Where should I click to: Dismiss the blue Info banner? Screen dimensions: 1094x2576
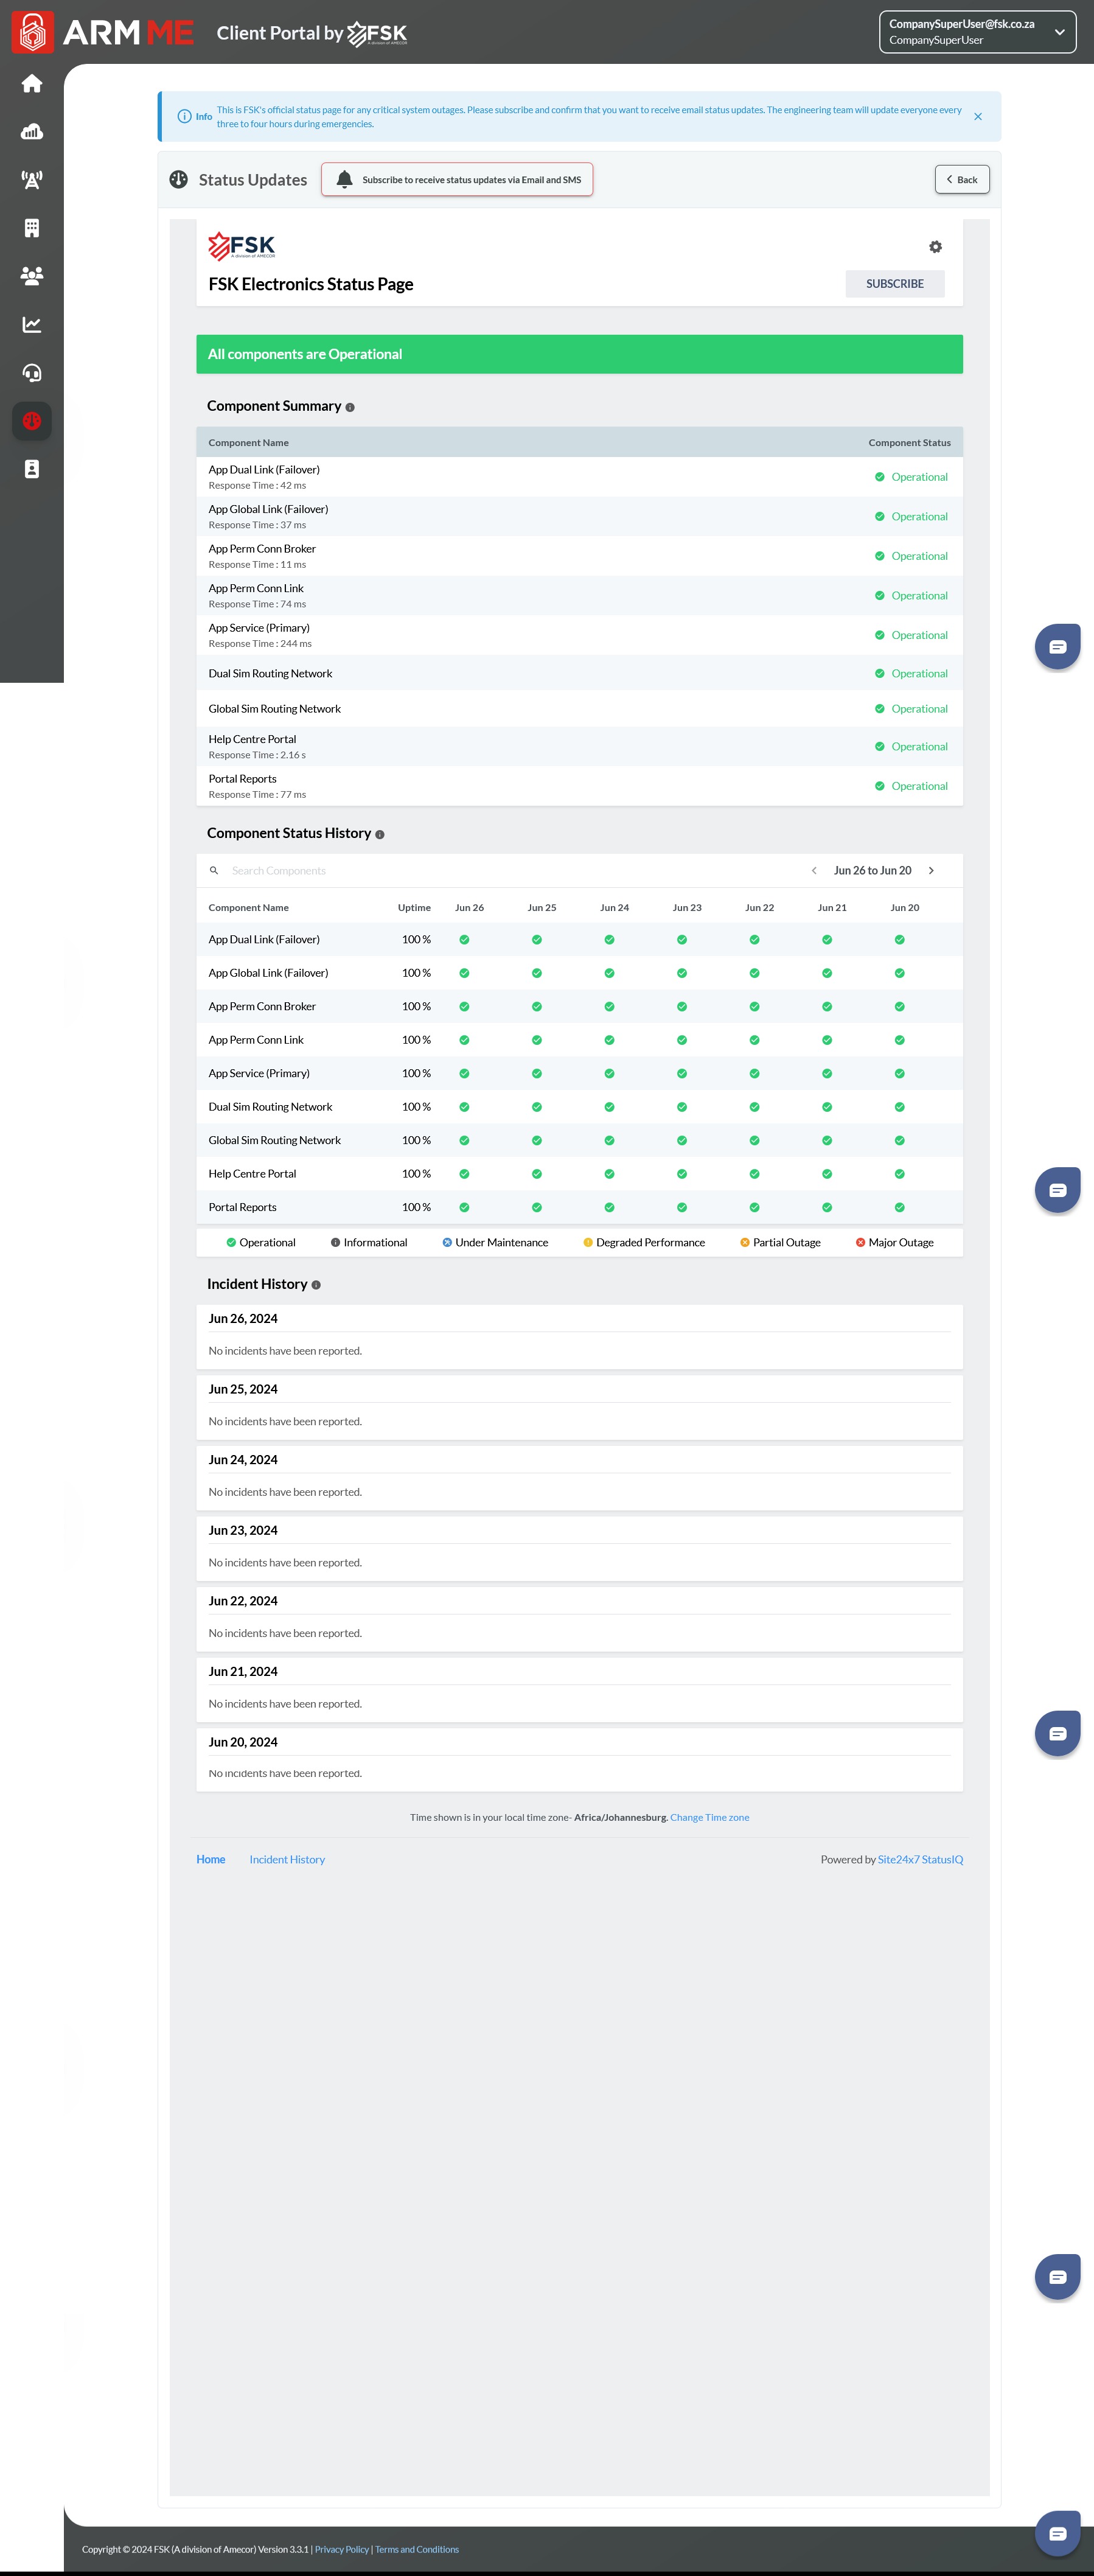point(977,117)
